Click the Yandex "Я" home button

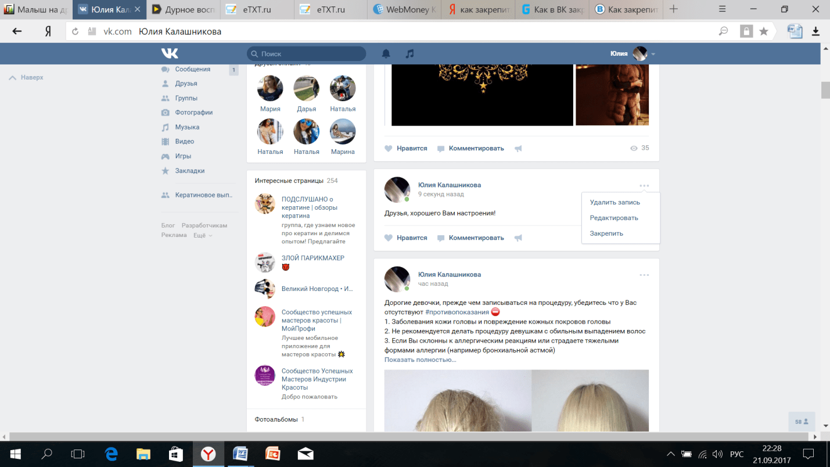pos(48,31)
